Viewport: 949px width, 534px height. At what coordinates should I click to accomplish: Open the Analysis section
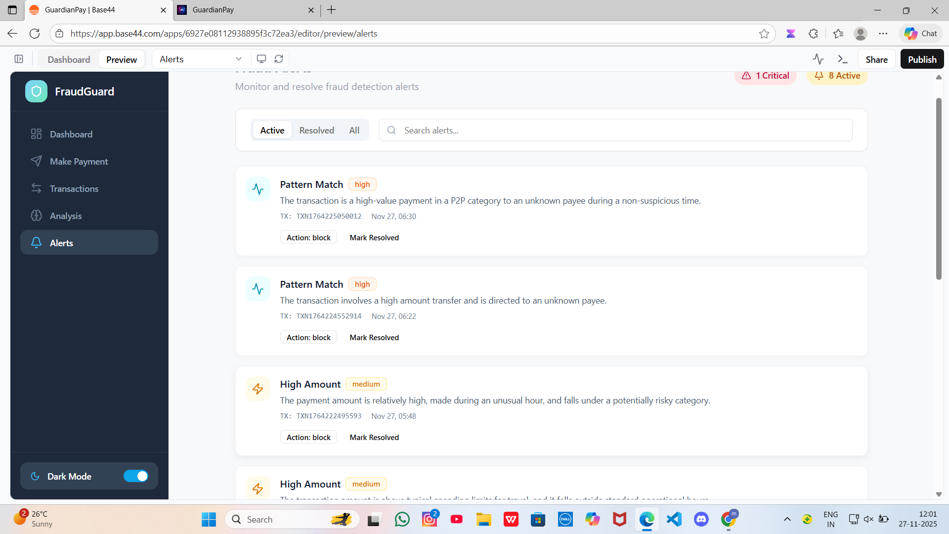pyautogui.click(x=66, y=216)
